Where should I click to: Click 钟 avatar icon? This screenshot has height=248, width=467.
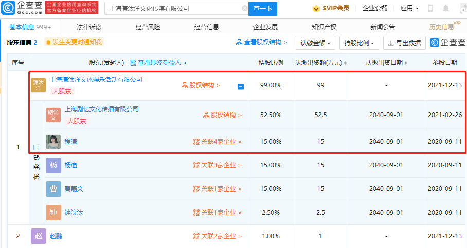click(53, 213)
